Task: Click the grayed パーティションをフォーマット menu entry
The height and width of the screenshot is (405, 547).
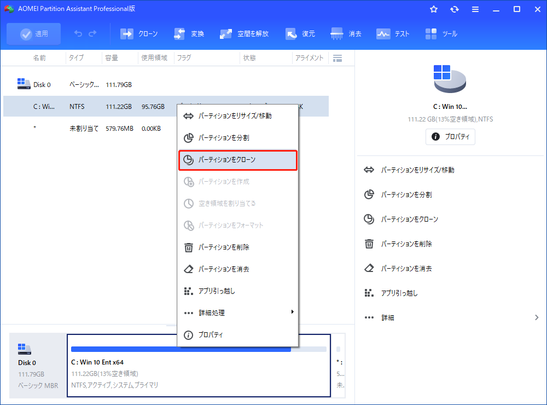Action: (x=238, y=225)
